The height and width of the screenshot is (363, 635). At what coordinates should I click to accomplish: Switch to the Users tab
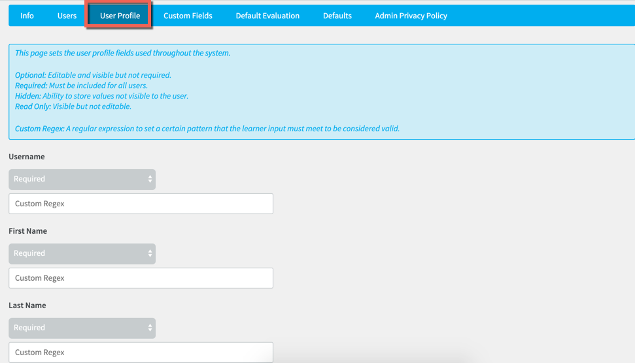click(67, 16)
